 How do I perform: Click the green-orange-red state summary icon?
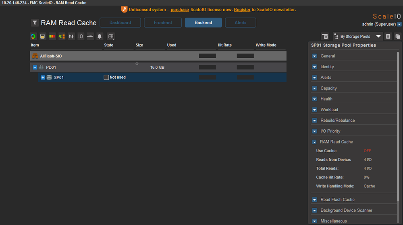(52, 37)
